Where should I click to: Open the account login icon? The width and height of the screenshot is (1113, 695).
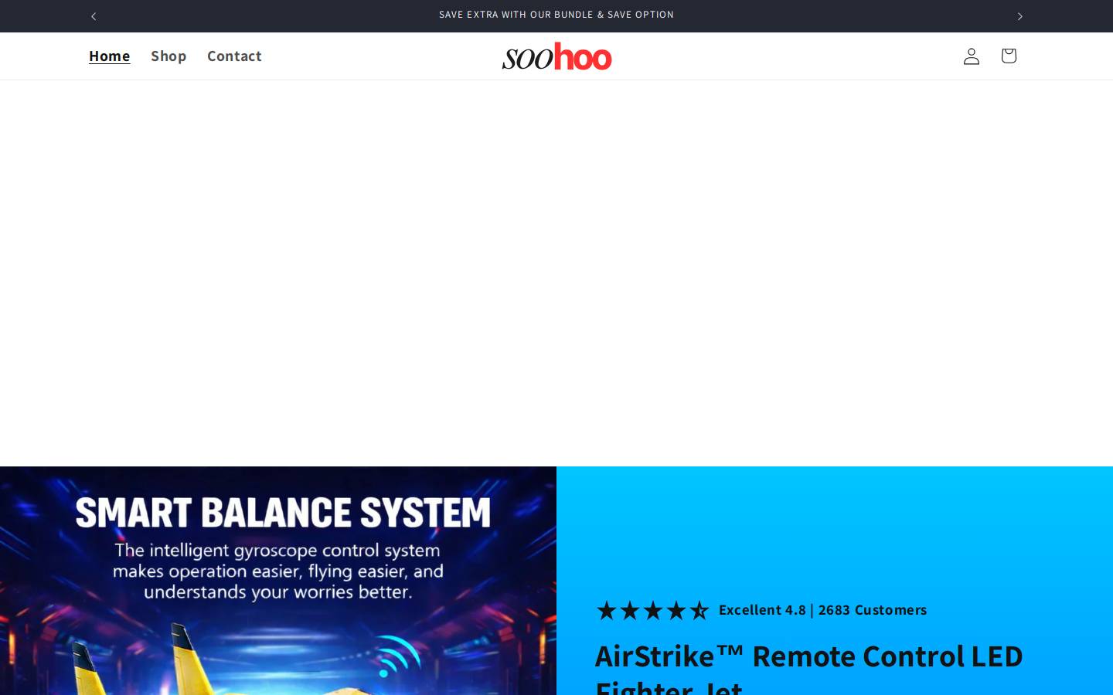click(972, 56)
